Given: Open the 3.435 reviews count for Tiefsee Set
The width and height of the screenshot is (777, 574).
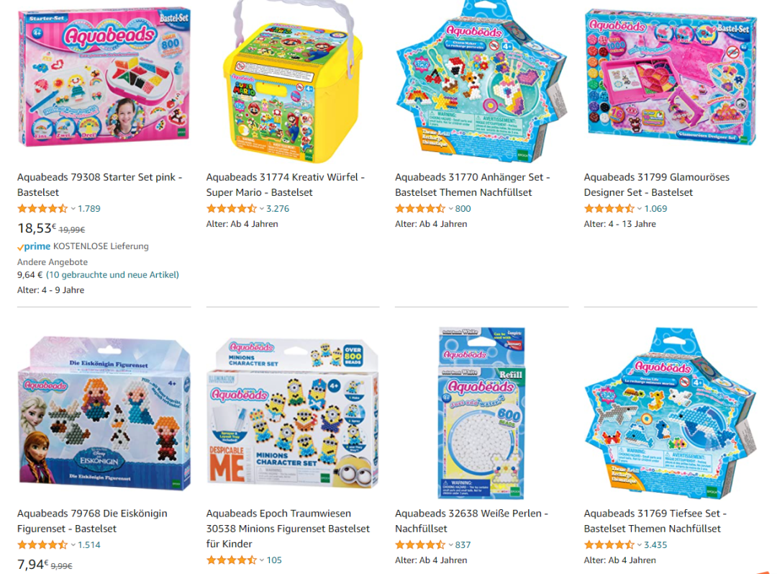Looking at the screenshot, I should pyautogui.click(x=655, y=545).
